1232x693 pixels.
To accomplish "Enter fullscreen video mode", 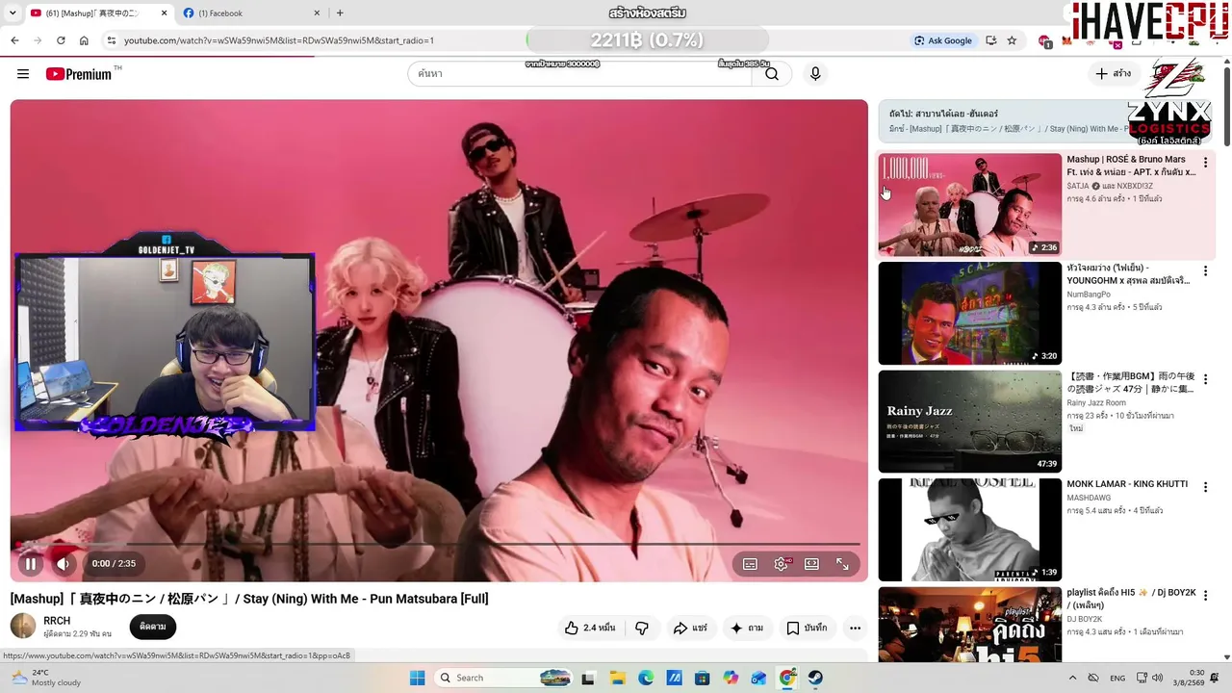I will point(842,564).
